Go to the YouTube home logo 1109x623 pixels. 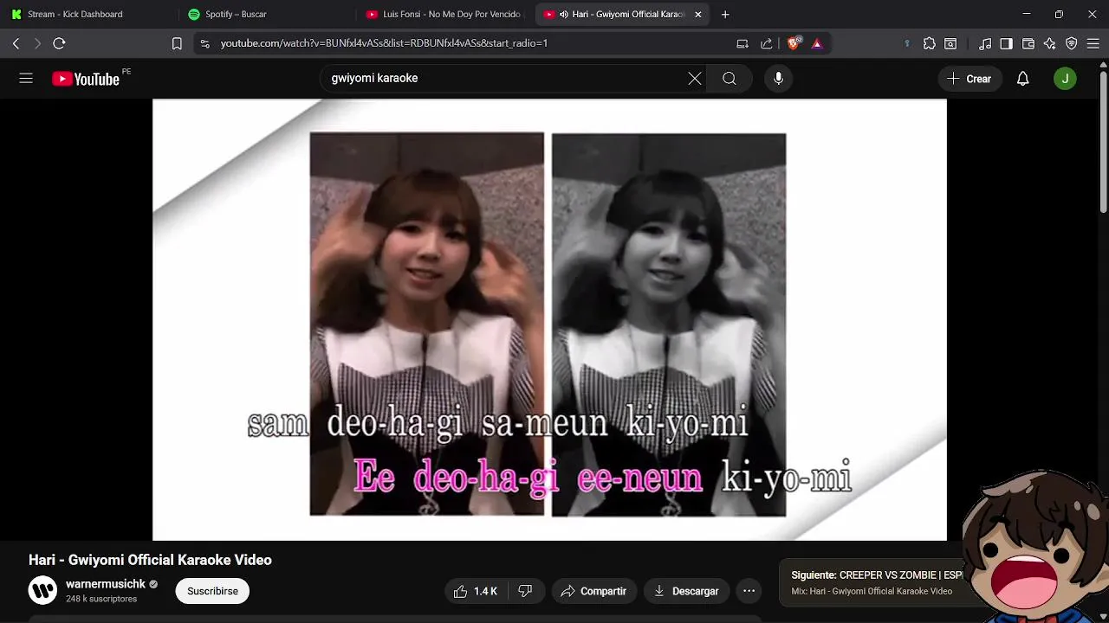coord(85,79)
